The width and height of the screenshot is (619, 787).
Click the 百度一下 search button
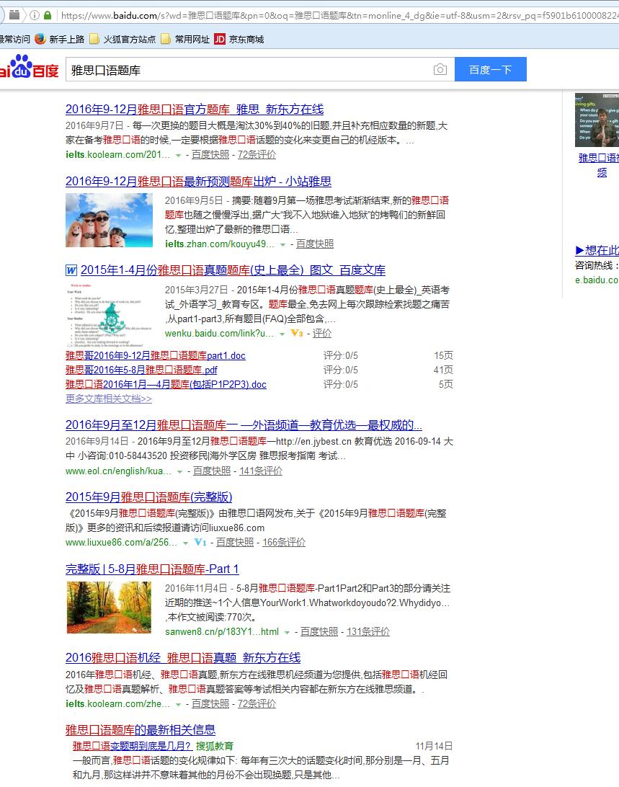(x=491, y=69)
